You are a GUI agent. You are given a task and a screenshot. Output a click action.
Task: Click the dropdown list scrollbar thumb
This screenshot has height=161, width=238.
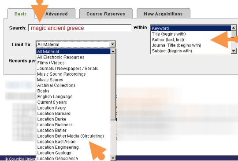click(x=113, y=87)
